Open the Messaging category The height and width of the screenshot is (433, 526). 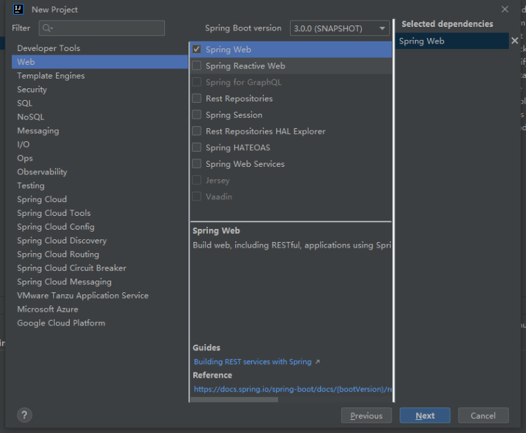pyautogui.click(x=99, y=131)
